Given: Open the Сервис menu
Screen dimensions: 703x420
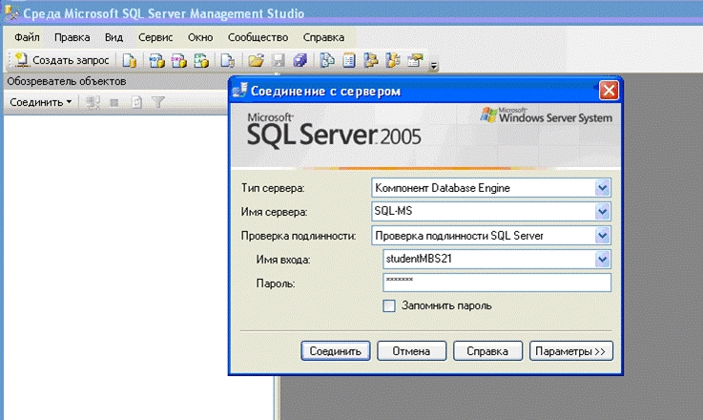Looking at the screenshot, I should 155,37.
